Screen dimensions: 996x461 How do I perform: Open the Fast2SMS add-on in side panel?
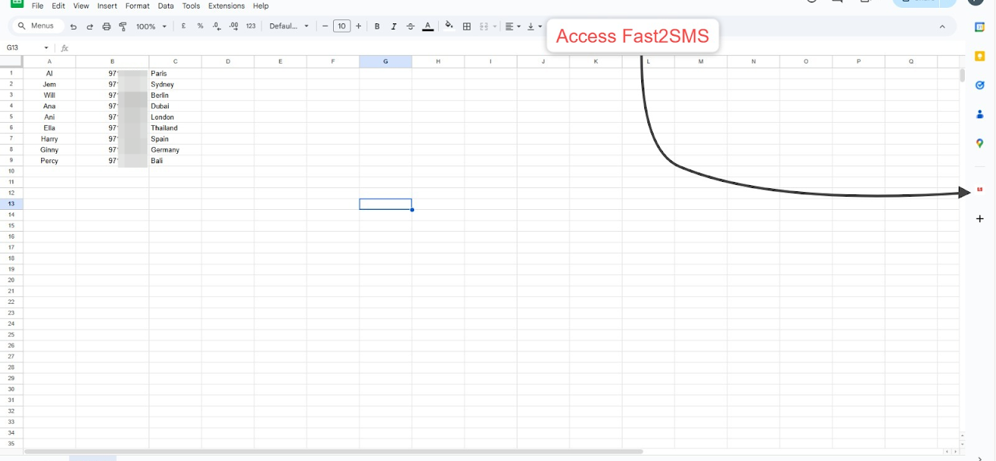click(x=980, y=189)
